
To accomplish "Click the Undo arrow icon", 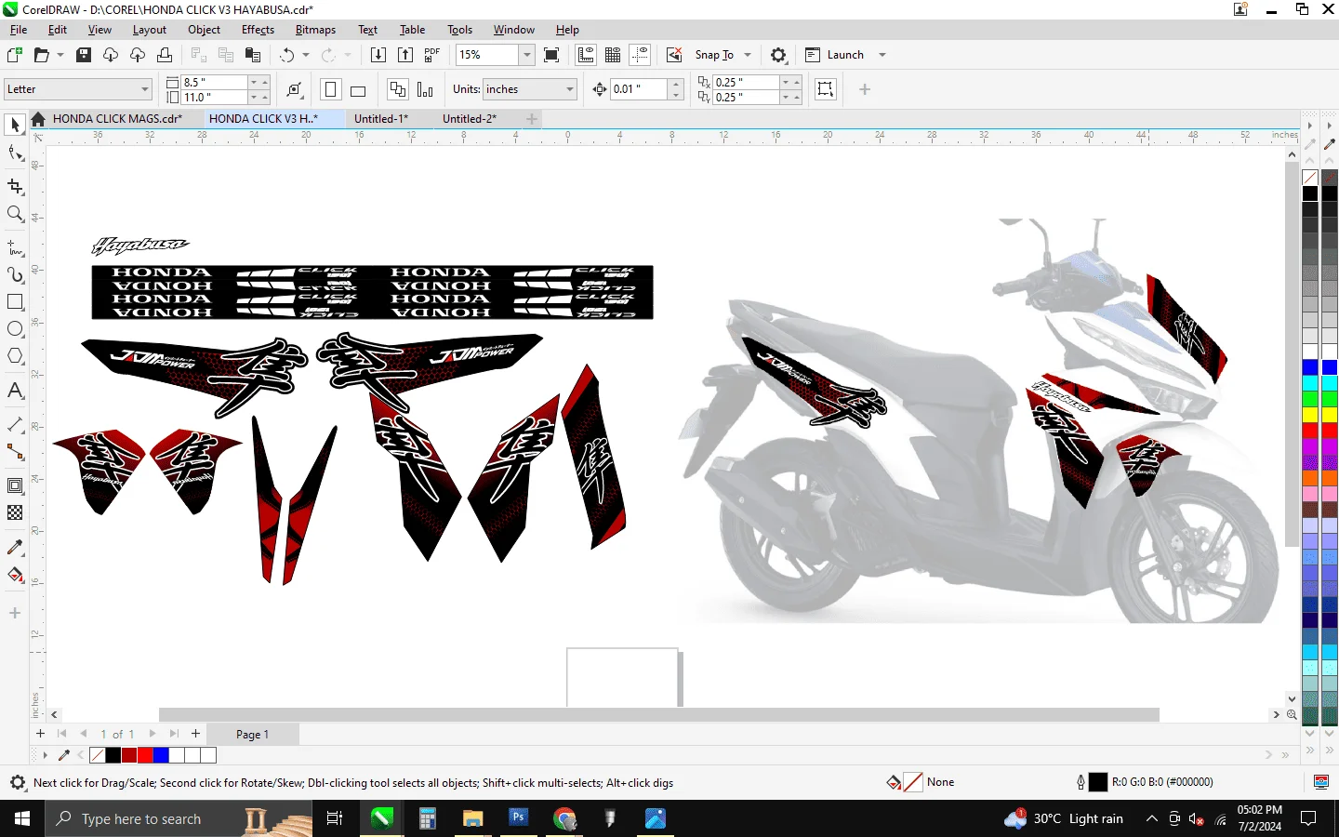I will click(x=287, y=55).
